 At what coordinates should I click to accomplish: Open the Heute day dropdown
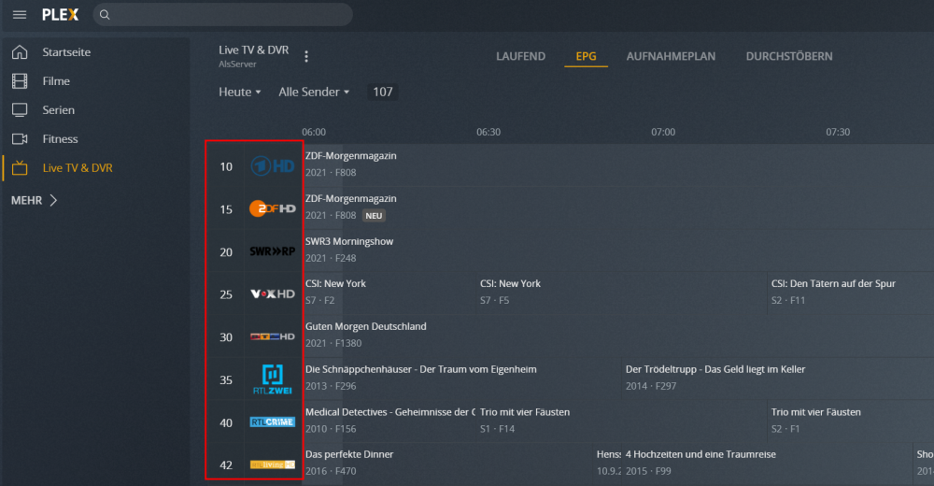click(x=239, y=92)
